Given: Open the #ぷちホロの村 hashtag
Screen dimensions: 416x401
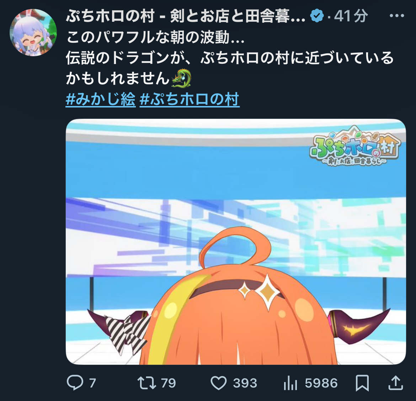Looking at the screenshot, I should [x=190, y=99].
